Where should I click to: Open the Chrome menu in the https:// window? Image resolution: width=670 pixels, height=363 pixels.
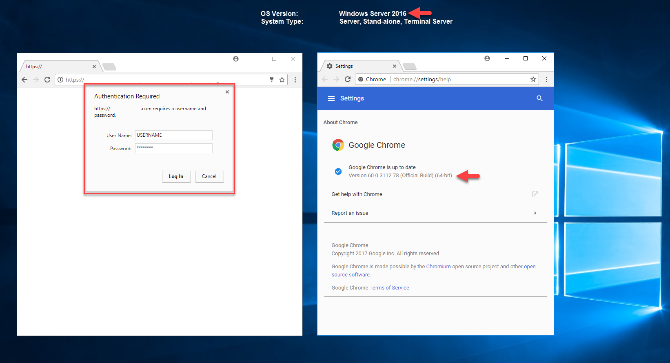pyautogui.click(x=295, y=80)
